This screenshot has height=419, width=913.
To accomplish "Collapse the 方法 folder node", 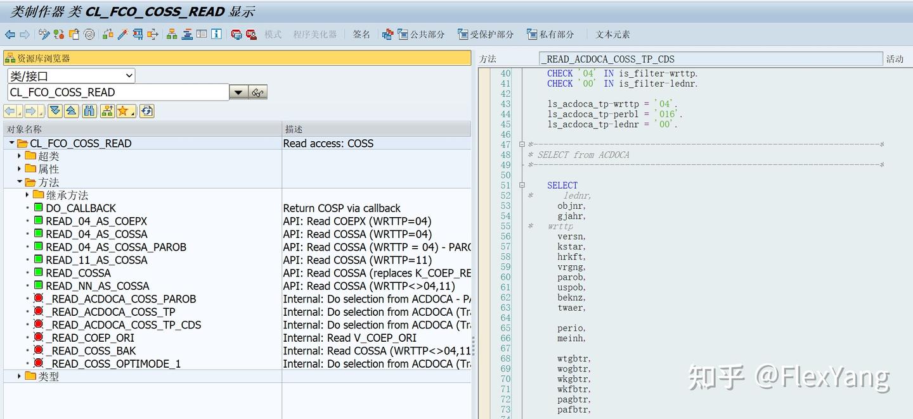I will pos(20,182).
